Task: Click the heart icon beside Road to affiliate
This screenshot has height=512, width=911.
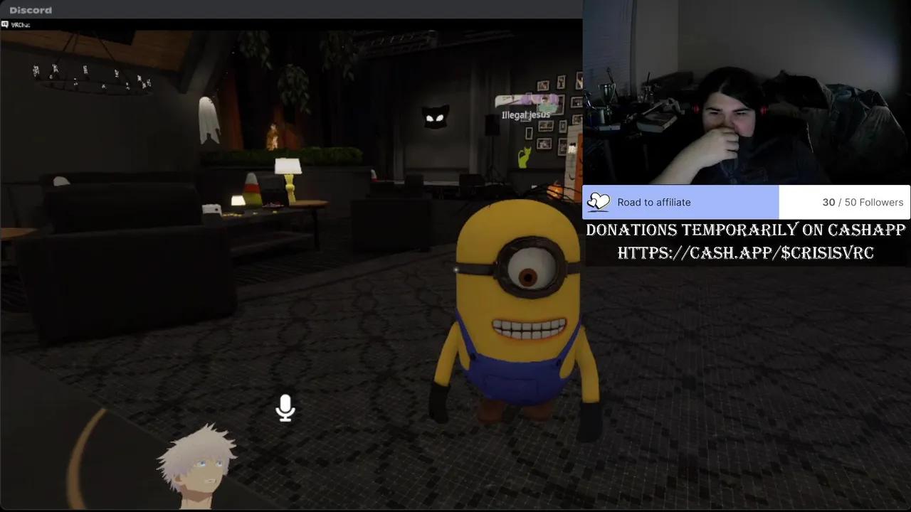Action: [599, 202]
